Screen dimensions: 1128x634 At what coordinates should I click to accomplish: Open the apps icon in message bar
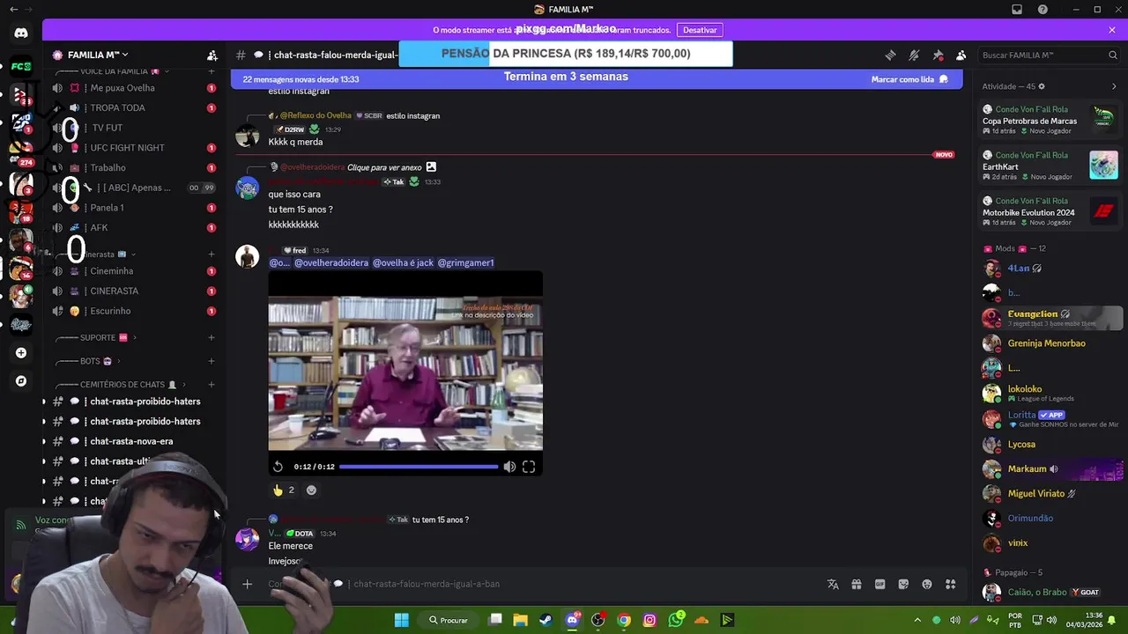(x=950, y=584)
